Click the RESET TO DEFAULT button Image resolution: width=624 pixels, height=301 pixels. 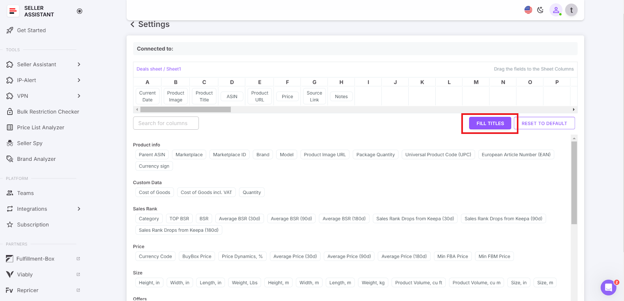coord(544,123)
